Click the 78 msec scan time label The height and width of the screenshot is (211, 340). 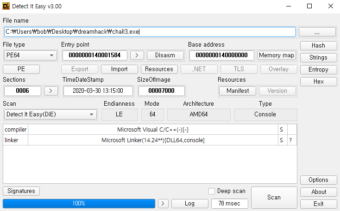point(229,204)
